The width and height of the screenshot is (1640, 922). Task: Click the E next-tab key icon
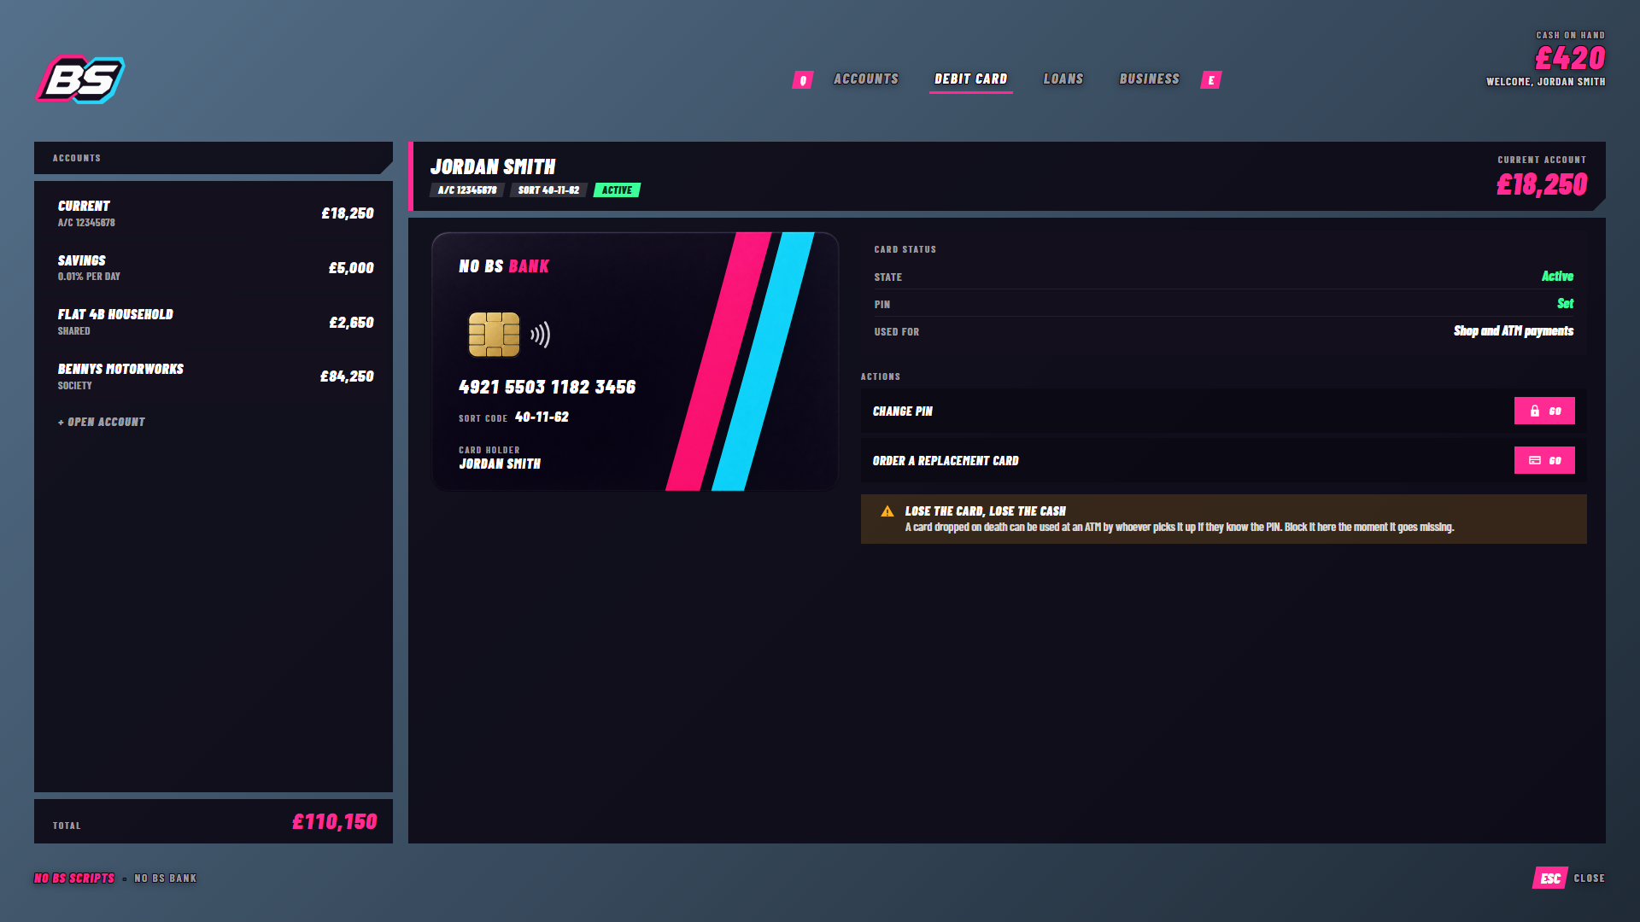point(1211,80)
